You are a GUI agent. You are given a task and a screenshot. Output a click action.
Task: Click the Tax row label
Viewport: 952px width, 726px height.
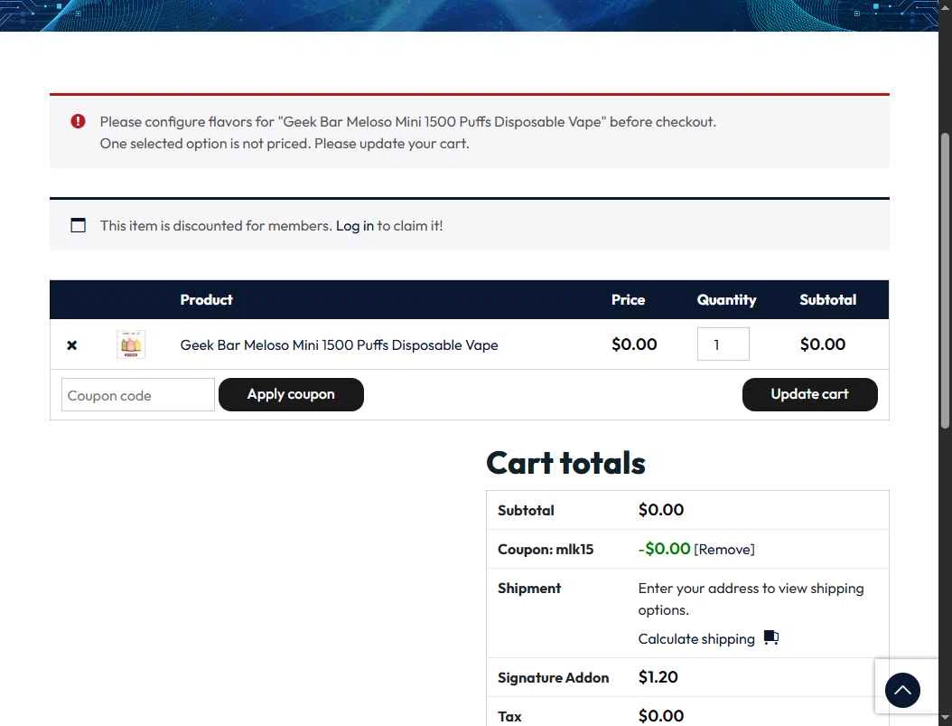(x=509, y=716)
